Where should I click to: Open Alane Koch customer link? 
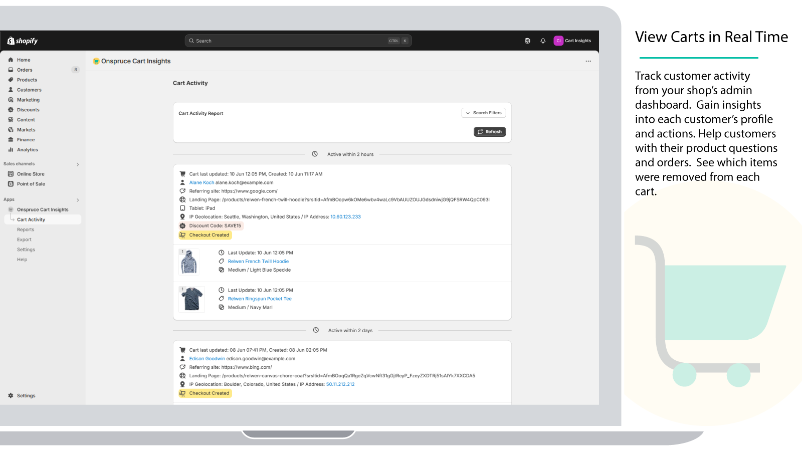[x=202, y=183]
